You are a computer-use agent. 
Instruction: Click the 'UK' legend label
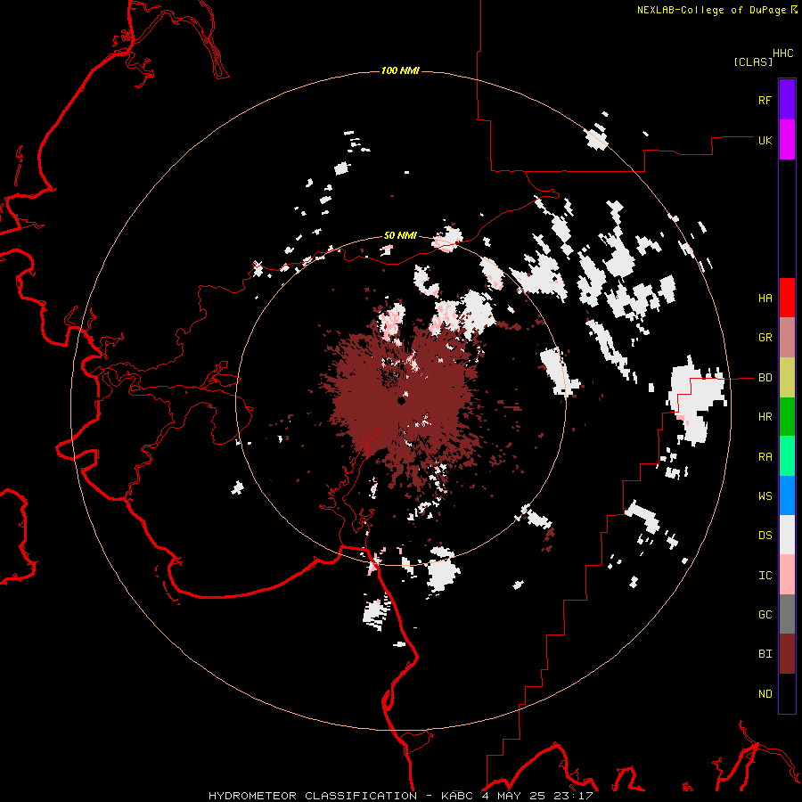765,140
